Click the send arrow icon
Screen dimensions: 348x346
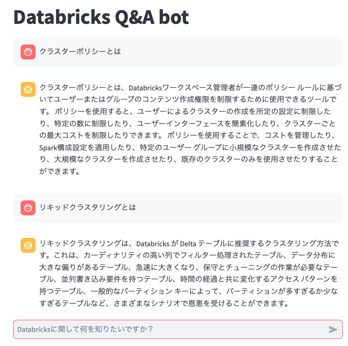pyautogui.click(x=333, y=330)
